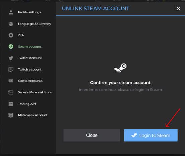Click the Metamask fox icon
The width and height of the screenshot is (185, 156).
[11, 115]
